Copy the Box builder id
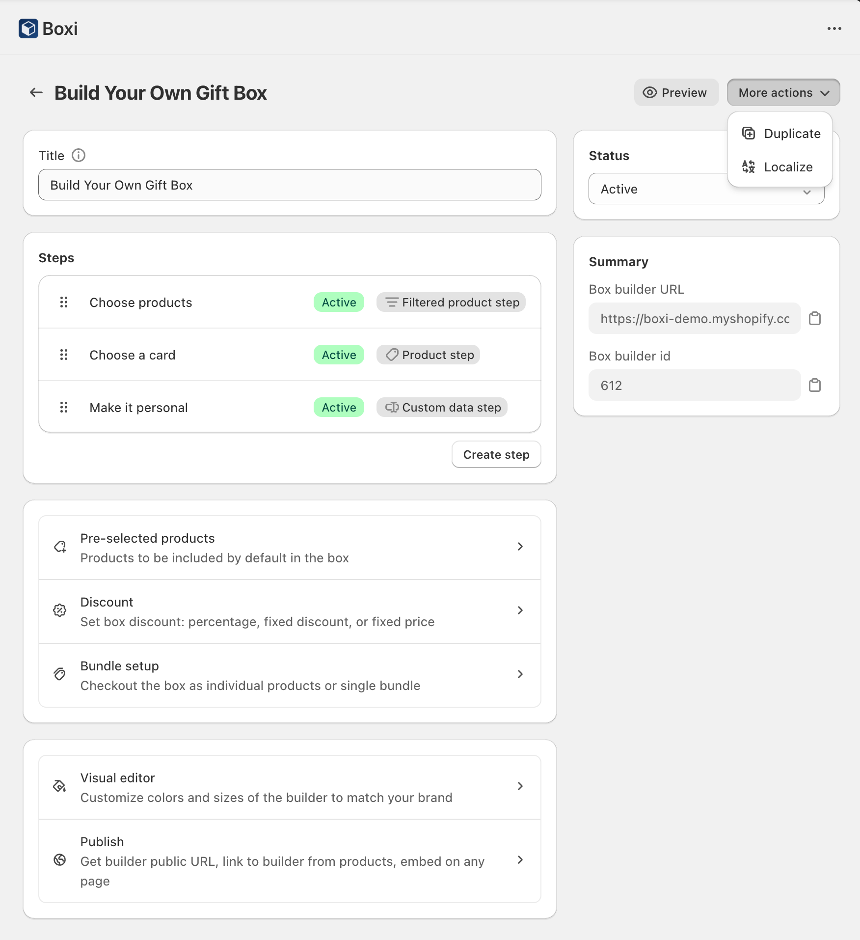 (815, 386)
